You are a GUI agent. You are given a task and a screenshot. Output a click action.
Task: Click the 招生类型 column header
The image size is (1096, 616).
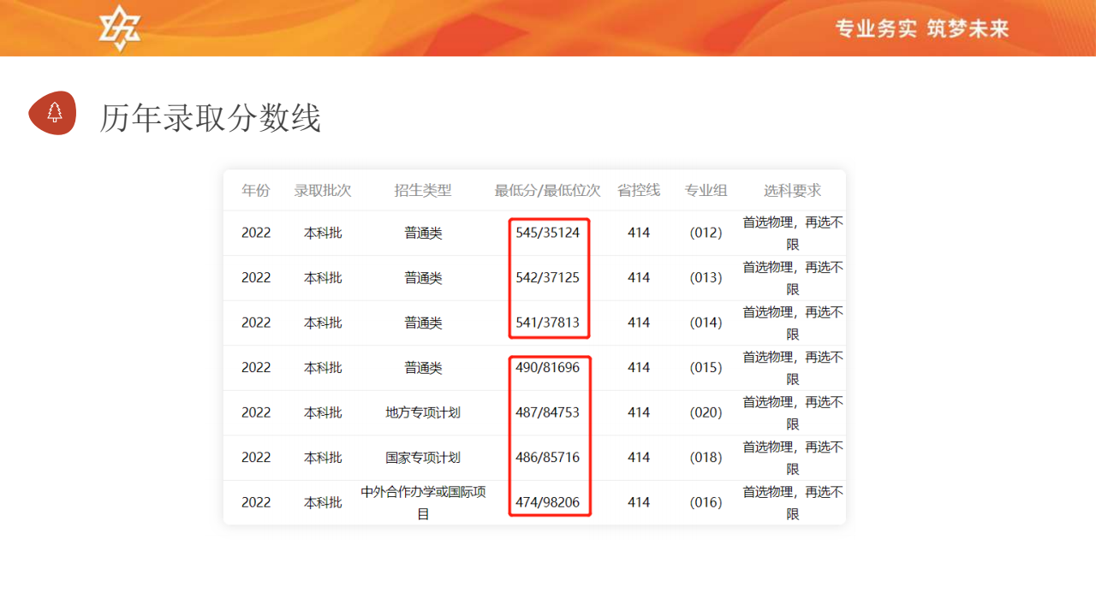click(x=423, y=190)
